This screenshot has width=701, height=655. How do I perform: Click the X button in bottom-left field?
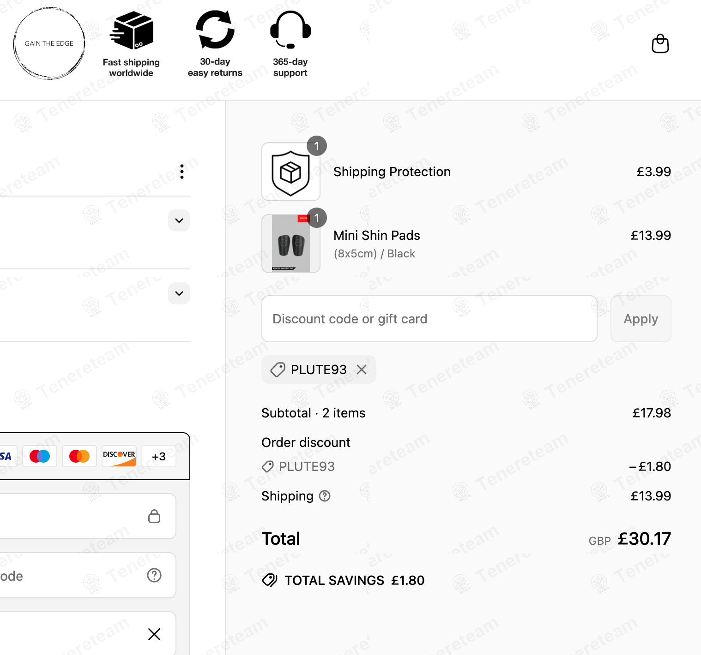(154, 634)
